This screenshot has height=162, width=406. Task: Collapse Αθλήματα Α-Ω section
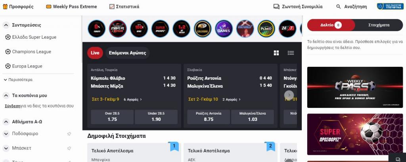6,122
